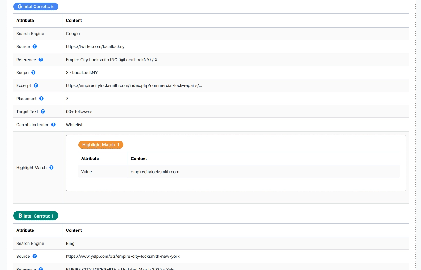This screenshot has width=421, height=270.
Task: Select the placement value 7
Action: coord(67,99)
